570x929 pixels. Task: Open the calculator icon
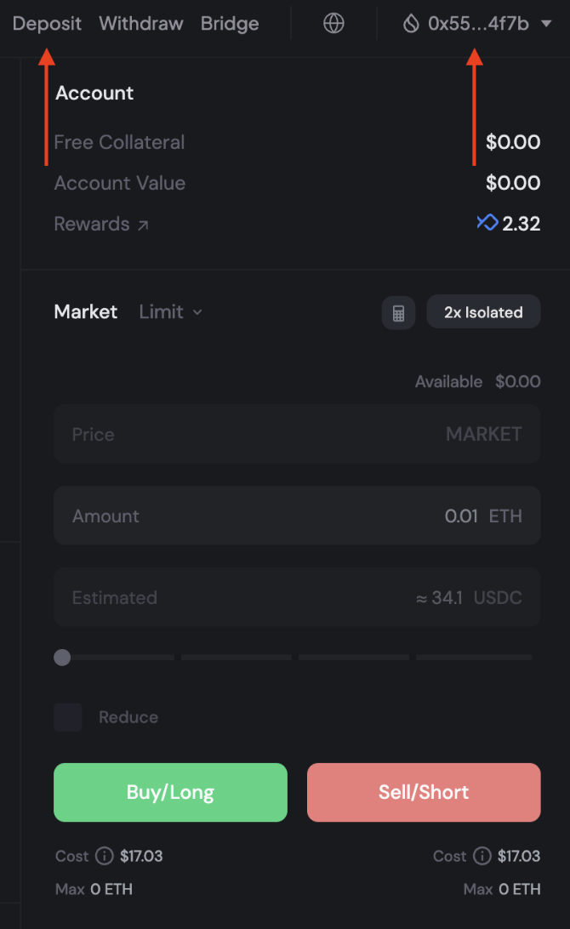click(x=398, y=312)
